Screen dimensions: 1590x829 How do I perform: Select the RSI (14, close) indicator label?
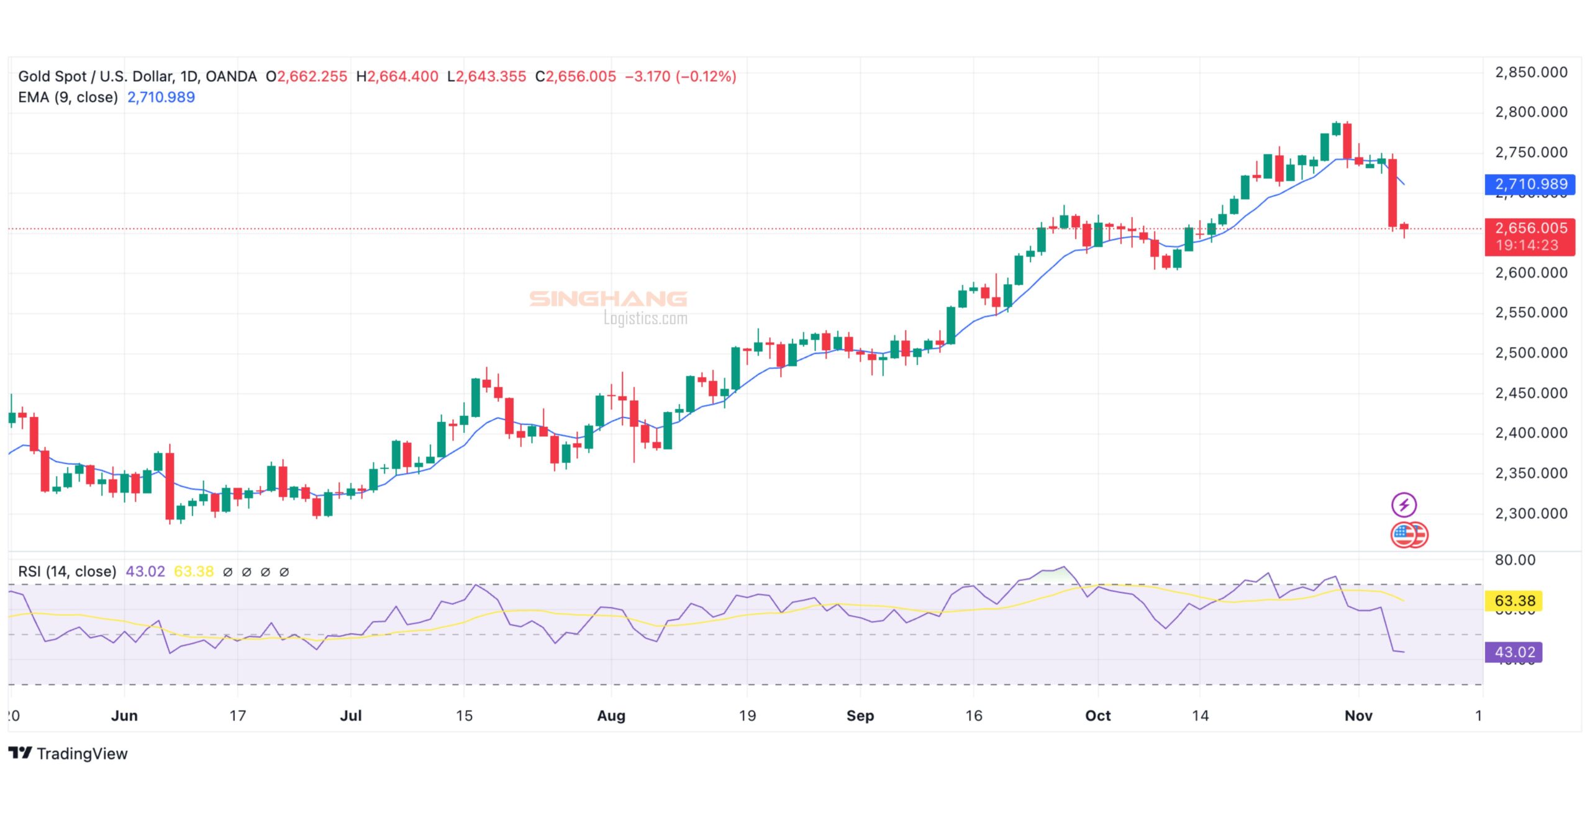pyautogui.click(x=67, y=571)
